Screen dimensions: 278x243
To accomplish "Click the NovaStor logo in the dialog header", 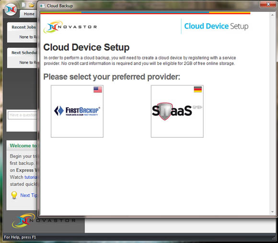I will (x=70, y=27).
